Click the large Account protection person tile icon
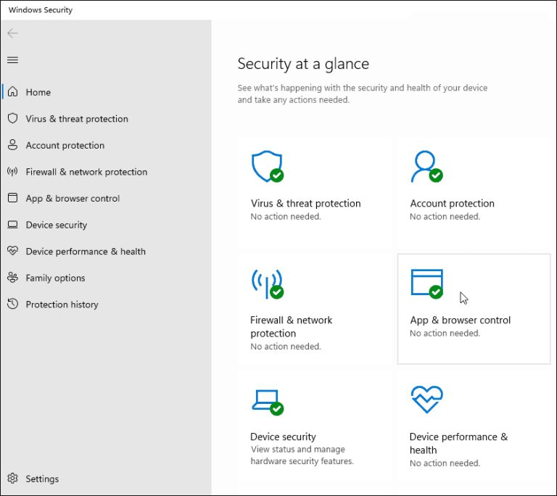 (x=425, y=167)
